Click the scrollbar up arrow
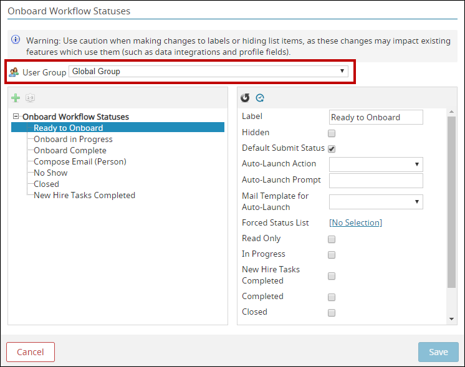465x367 pixels. [451, 112]
